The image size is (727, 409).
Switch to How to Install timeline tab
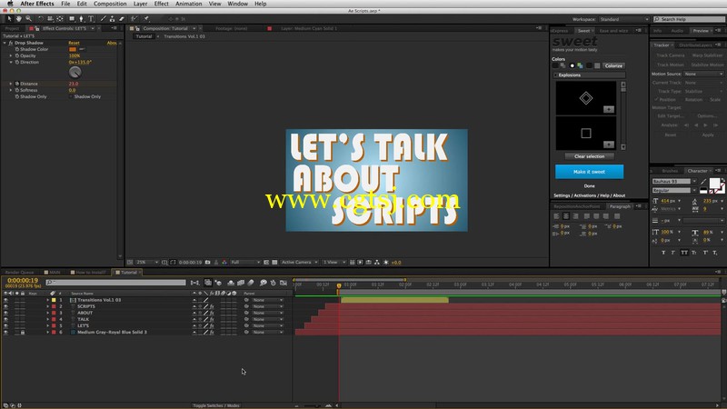(90, 273)
